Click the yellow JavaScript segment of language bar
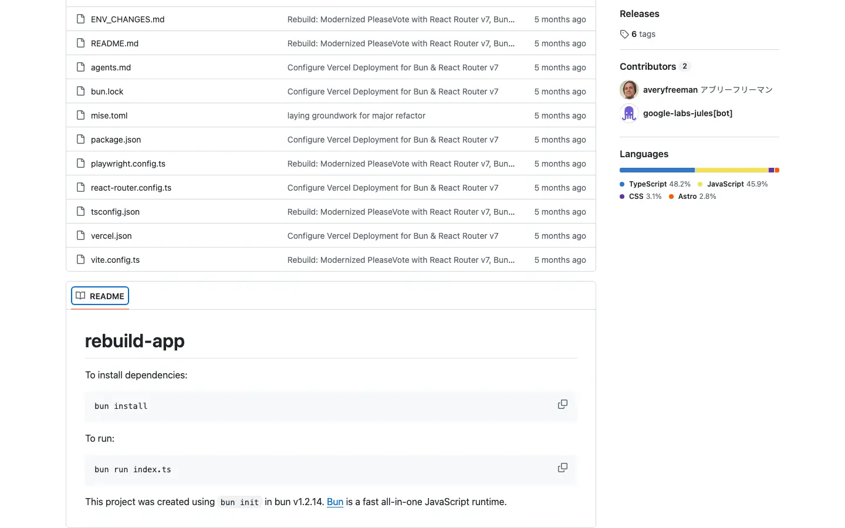845x528 pixels. 732,170
